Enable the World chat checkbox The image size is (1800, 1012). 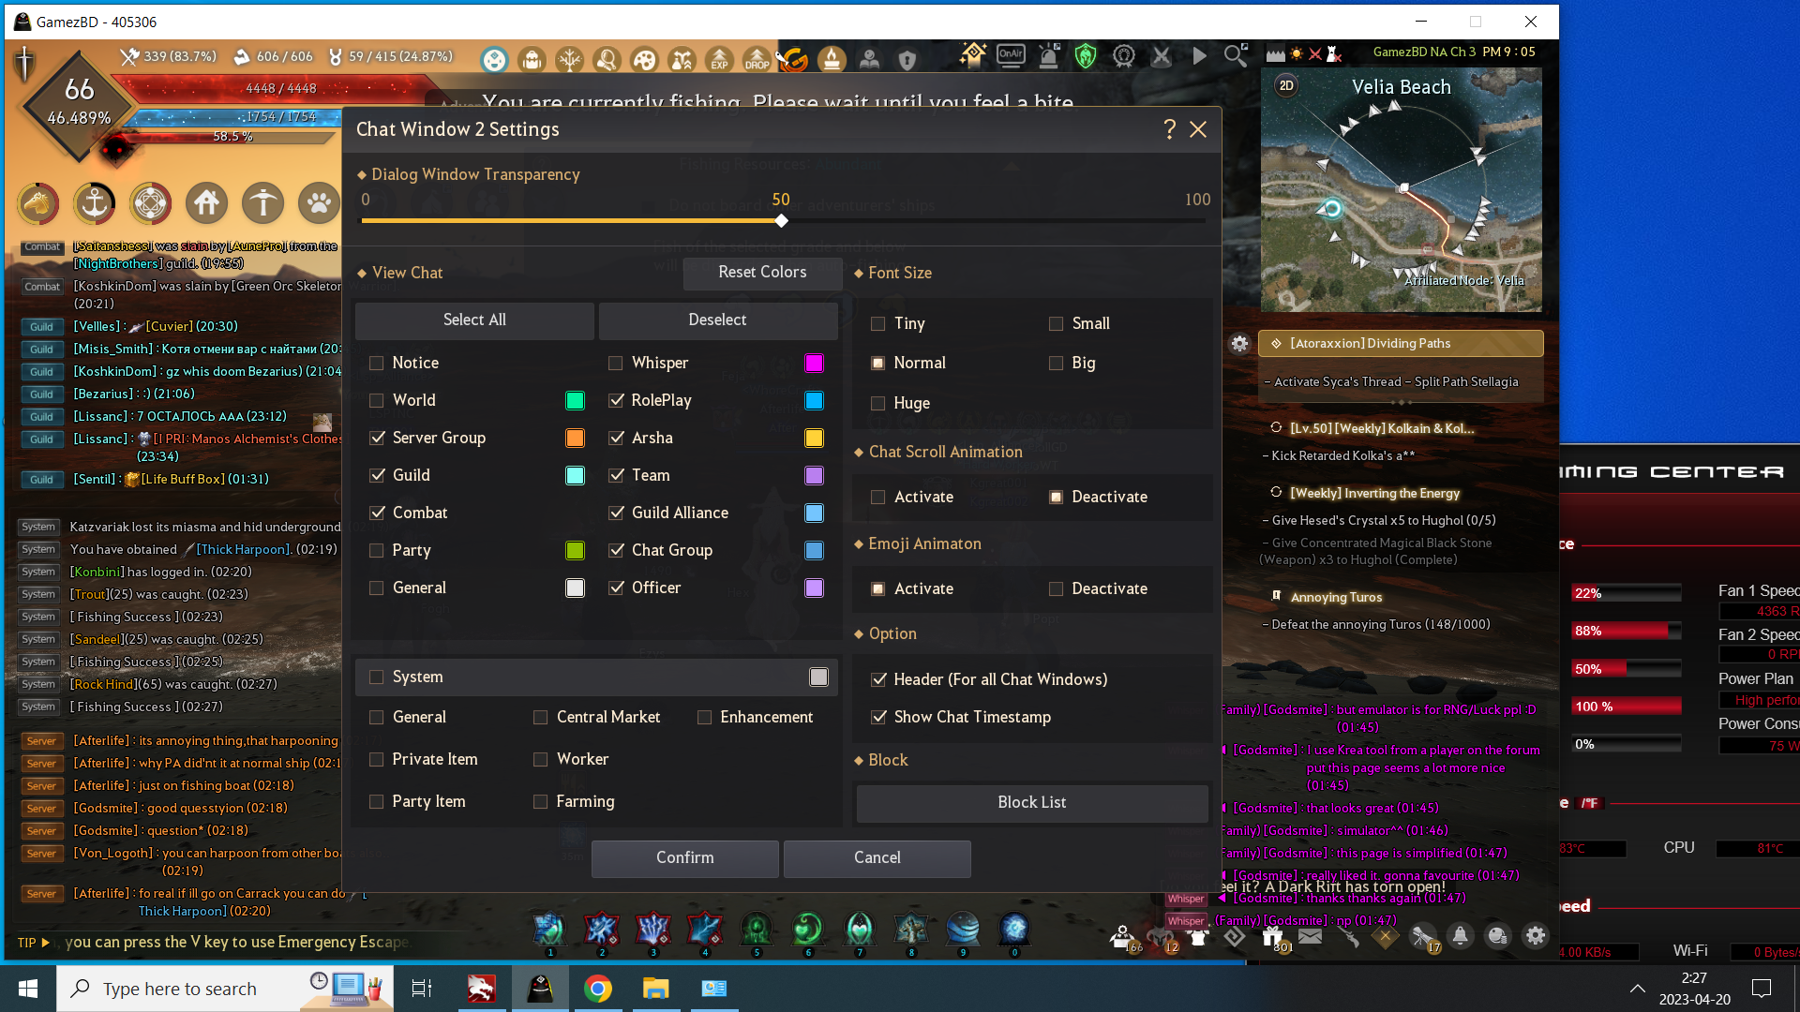[x=377, y=401]
